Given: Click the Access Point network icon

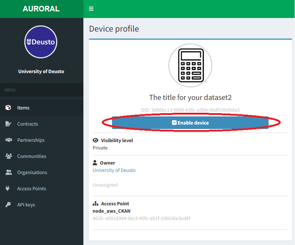Looking at the screenshot, I should (x=96, y=203).
